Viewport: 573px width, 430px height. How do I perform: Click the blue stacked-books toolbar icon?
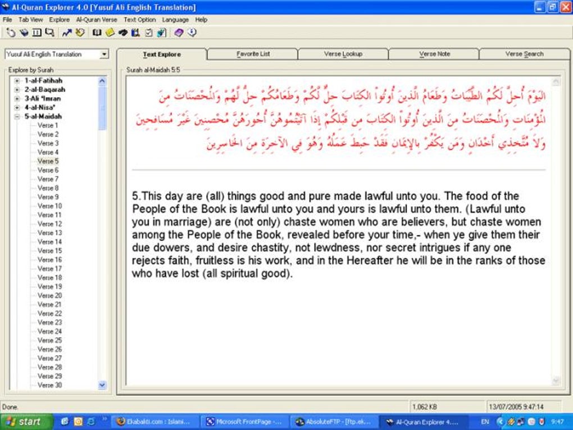(24, 33)
